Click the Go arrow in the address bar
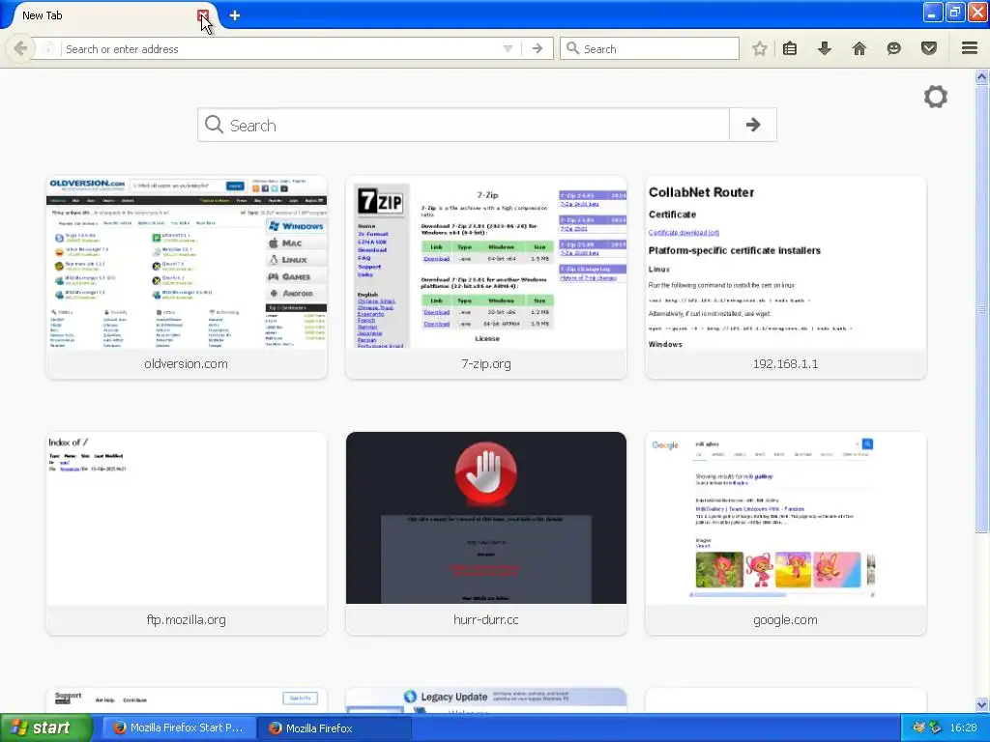The image size is (990, 742). 538,48
